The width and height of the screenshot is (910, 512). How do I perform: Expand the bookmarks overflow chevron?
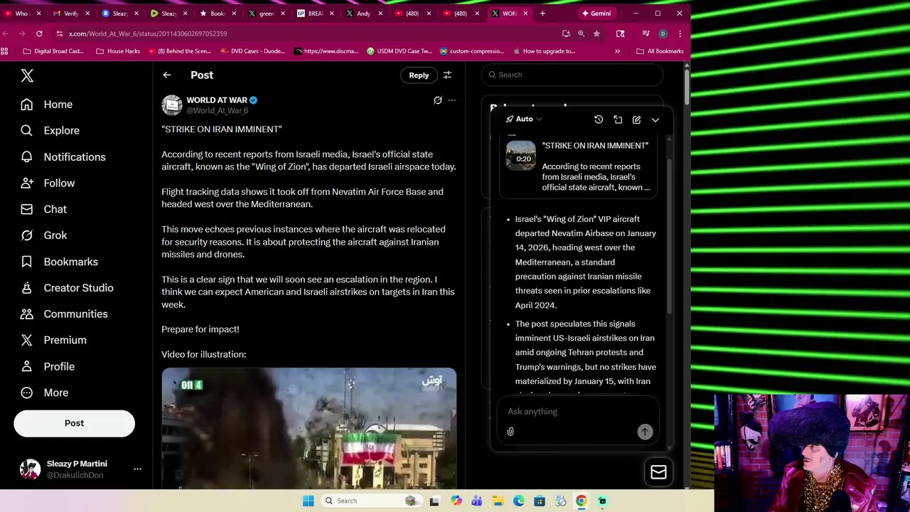tap(617, 51)
